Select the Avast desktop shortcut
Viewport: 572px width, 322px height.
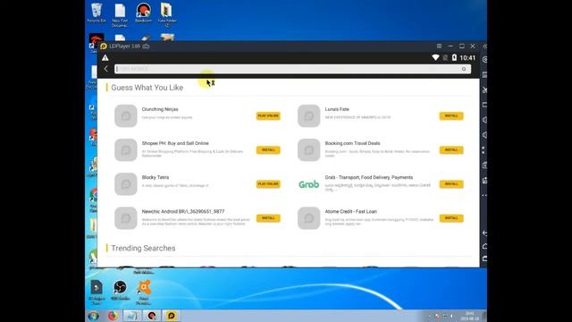143,292
